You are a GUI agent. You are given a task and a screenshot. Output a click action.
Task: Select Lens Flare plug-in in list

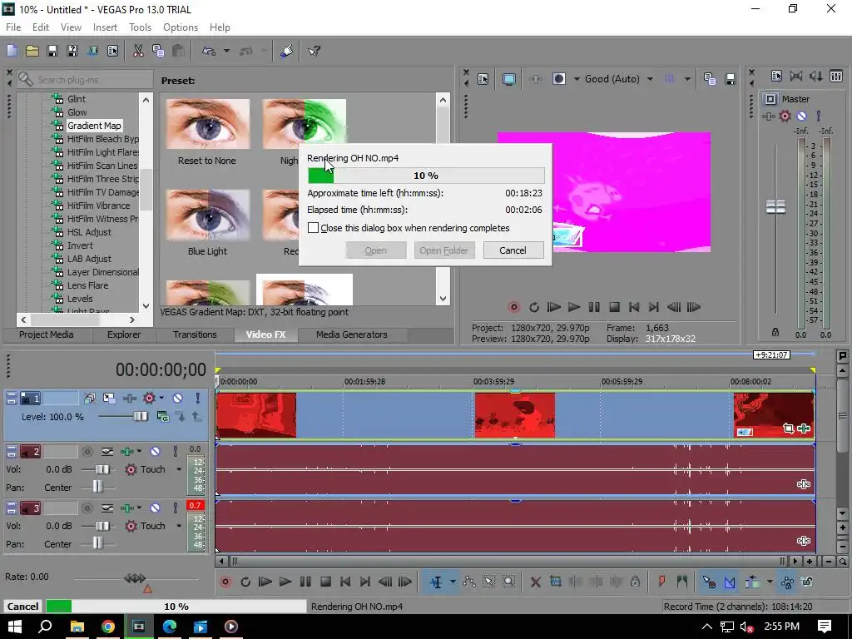[x=87, y=285]
